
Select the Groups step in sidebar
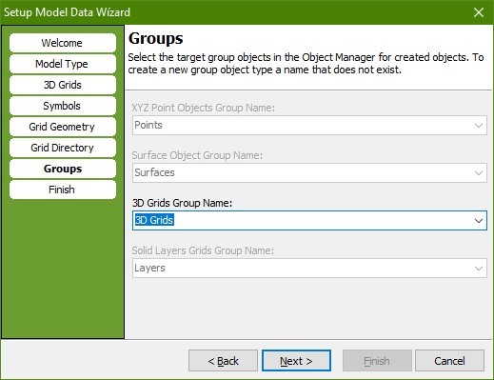click(63, 169)
